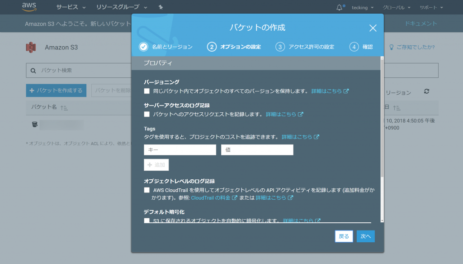Click the step 4 circle icon
Screen dimensions: 463x264
coord(354,47)
